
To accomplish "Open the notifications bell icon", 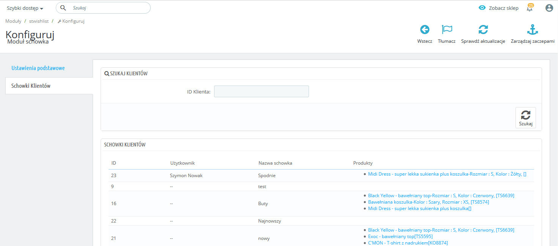I will 530,8.
